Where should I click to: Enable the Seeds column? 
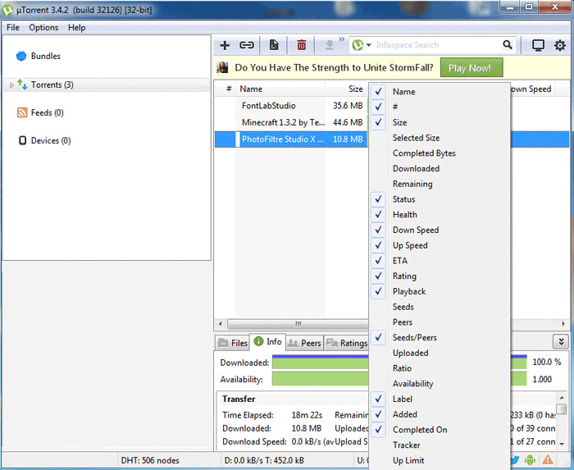click(440, 307)
